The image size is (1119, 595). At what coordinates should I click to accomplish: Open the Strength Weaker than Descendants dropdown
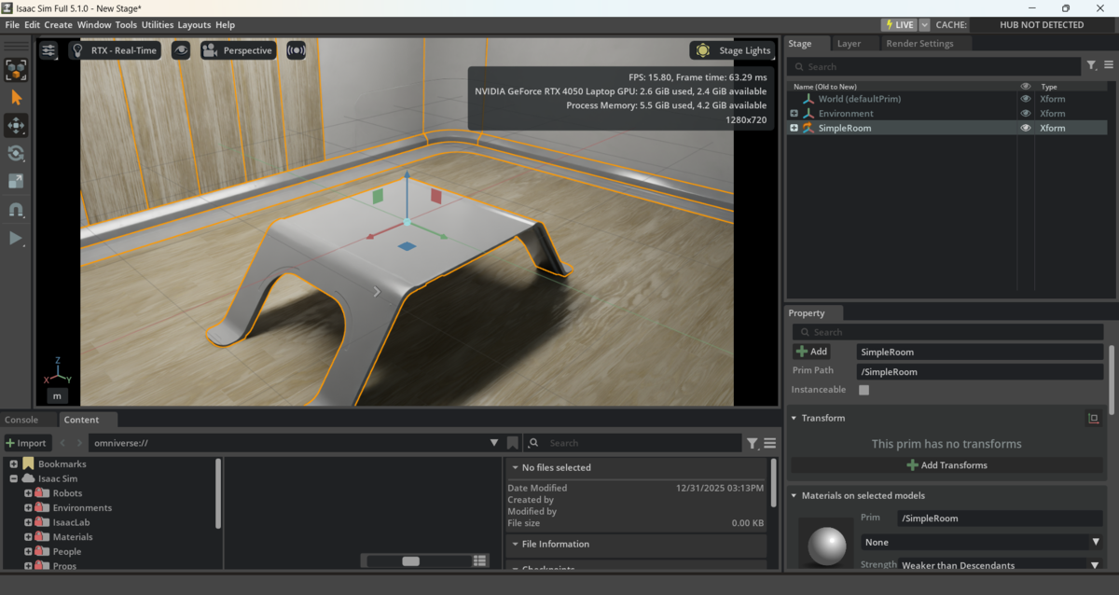[x=1000, y=565]
